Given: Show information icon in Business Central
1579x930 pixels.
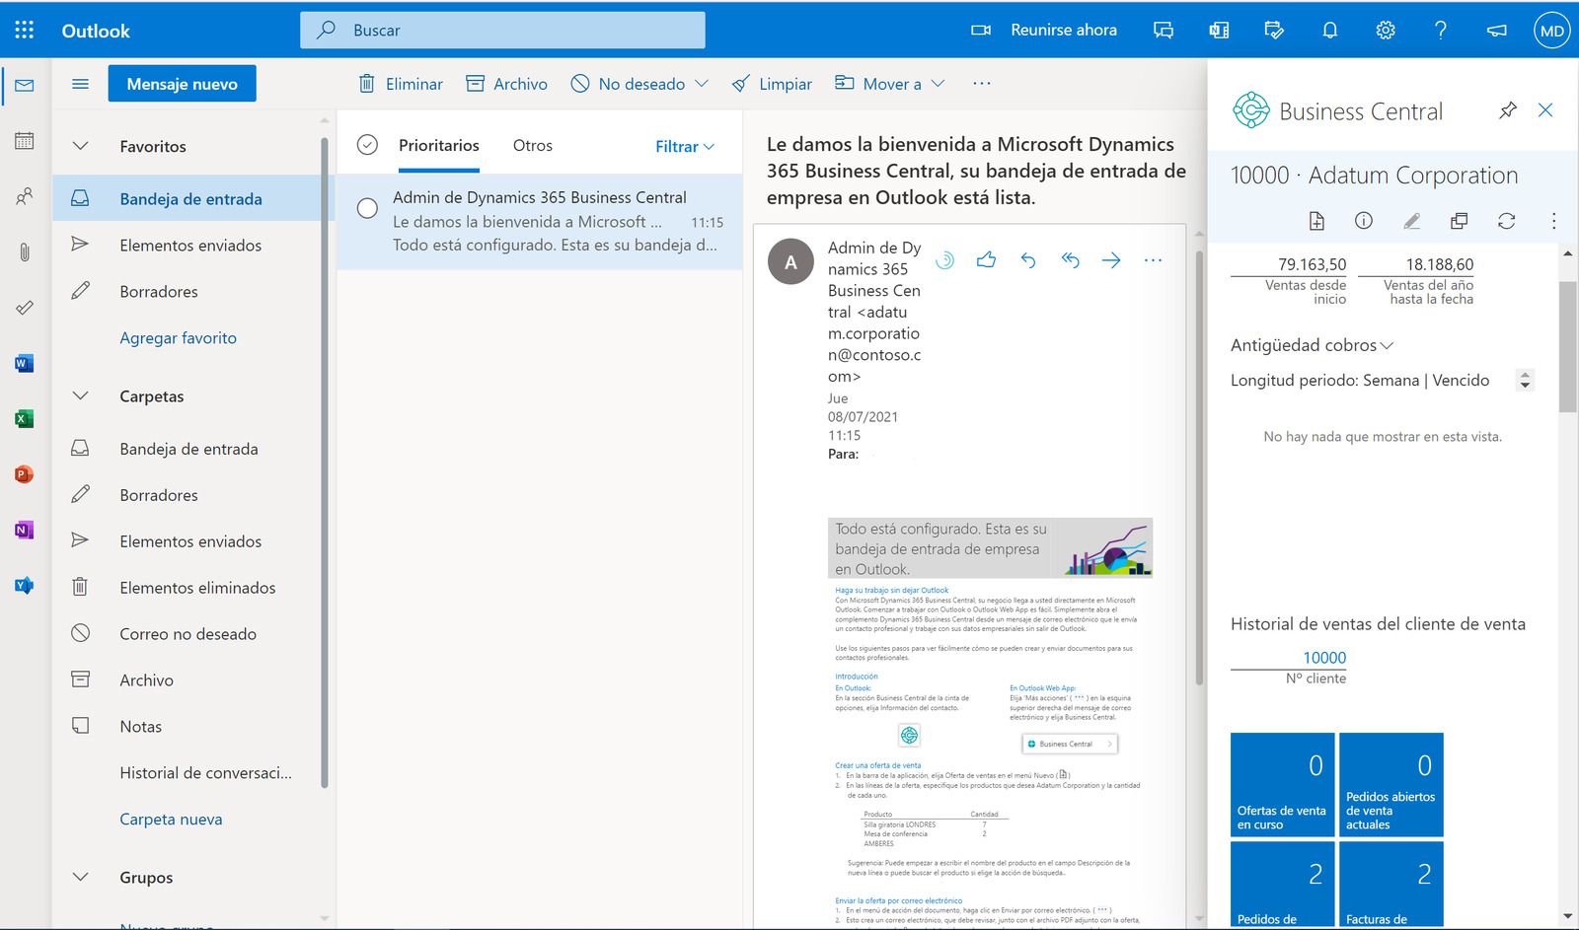Looking at the screenshot, I should pos(1364,221).
